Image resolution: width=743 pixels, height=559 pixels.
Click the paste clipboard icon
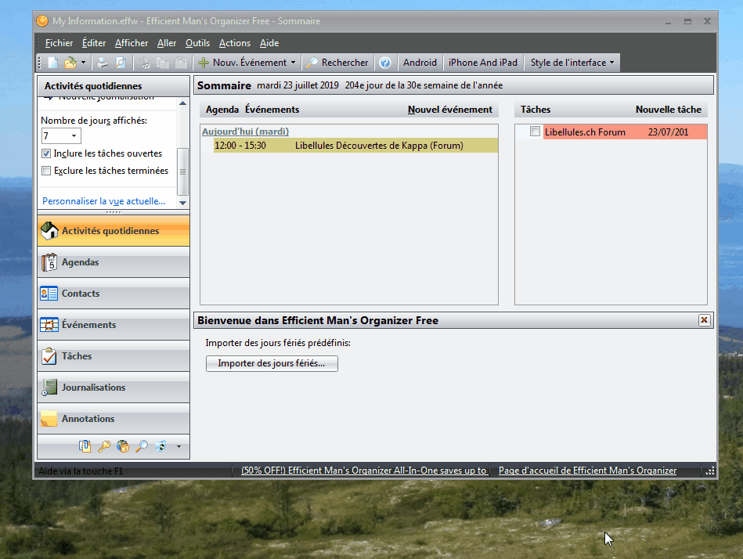pyautogui.click(x=181, y=63)
